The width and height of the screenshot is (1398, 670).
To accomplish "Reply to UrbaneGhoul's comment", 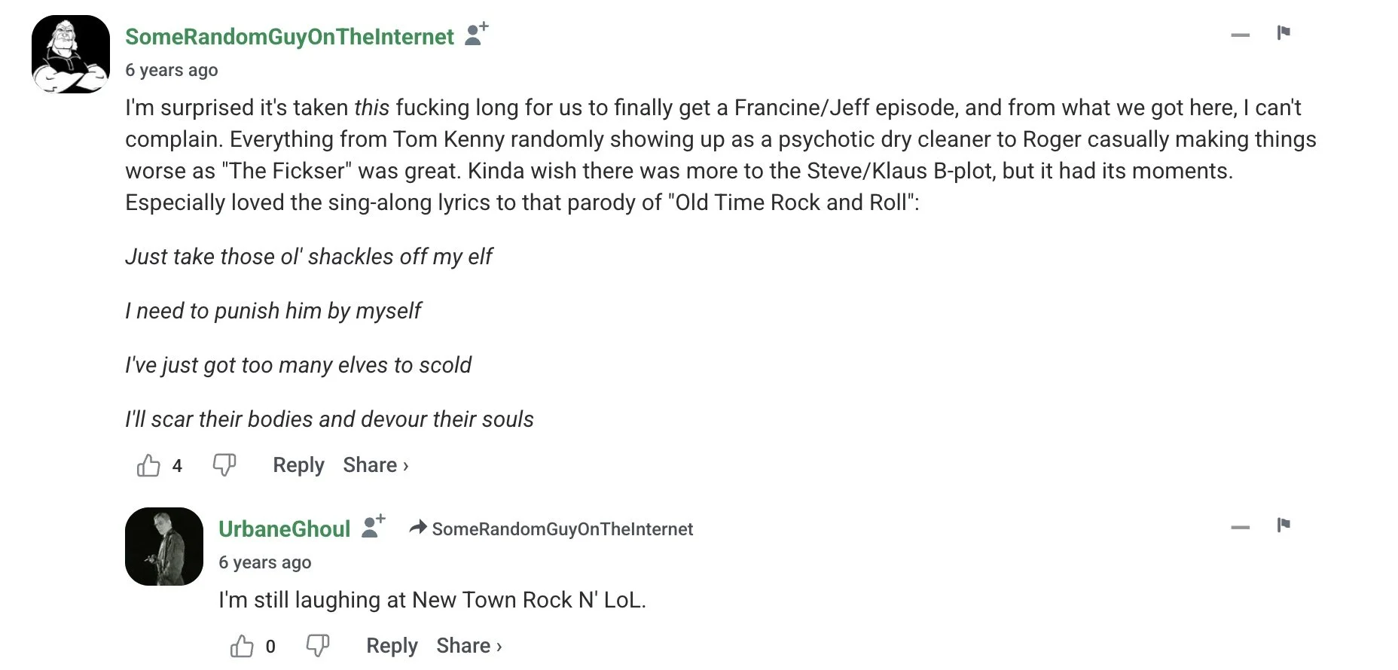I will point(392,646).
